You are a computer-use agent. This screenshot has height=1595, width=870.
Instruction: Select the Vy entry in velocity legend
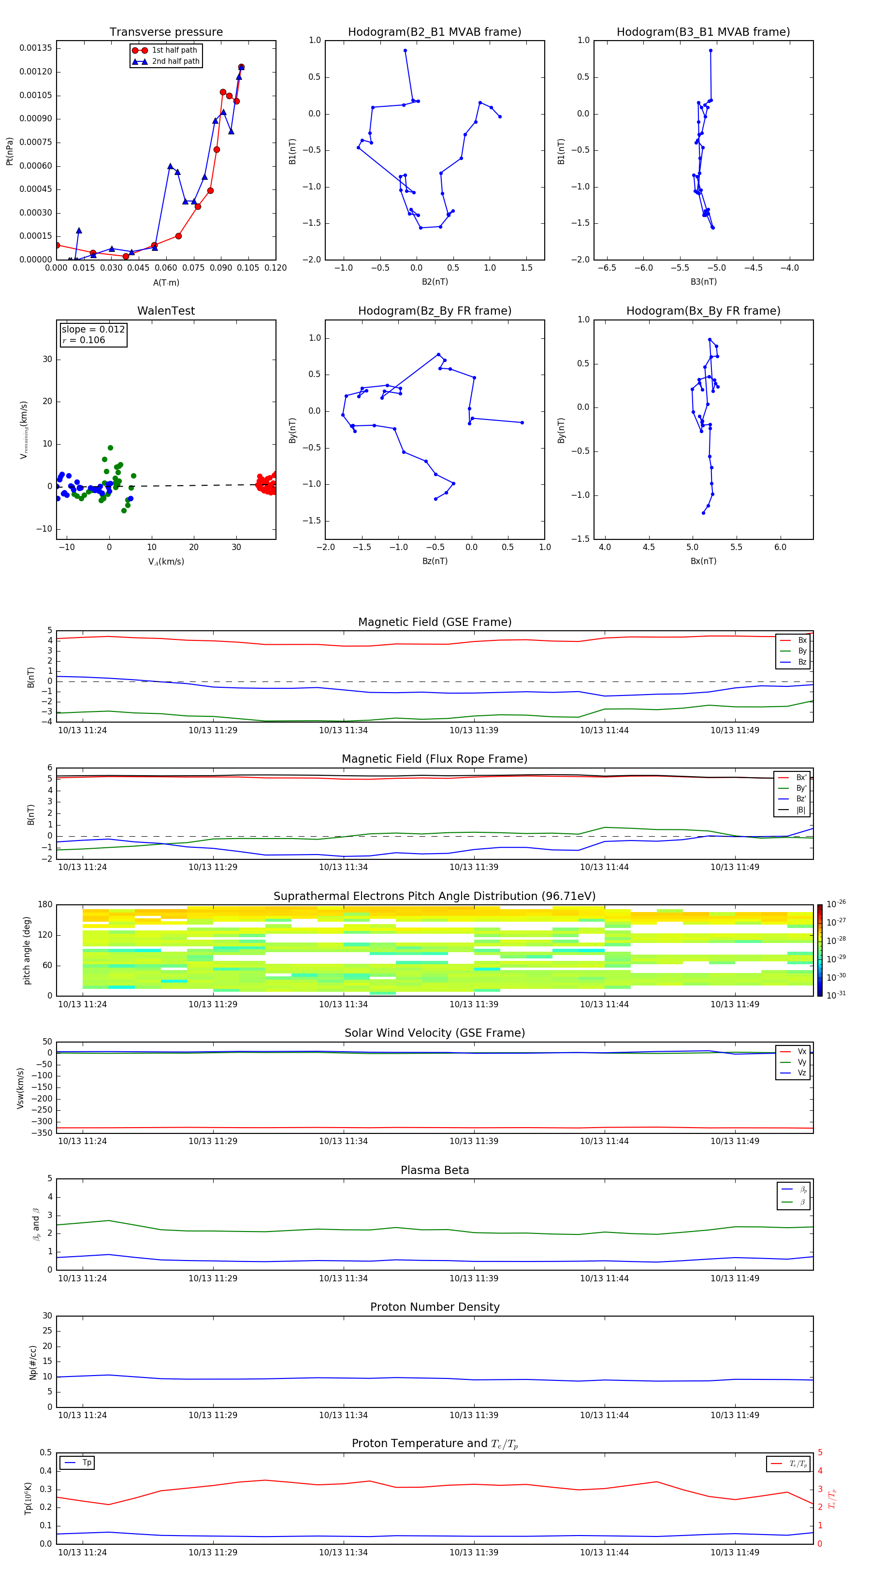[793, 1062]
